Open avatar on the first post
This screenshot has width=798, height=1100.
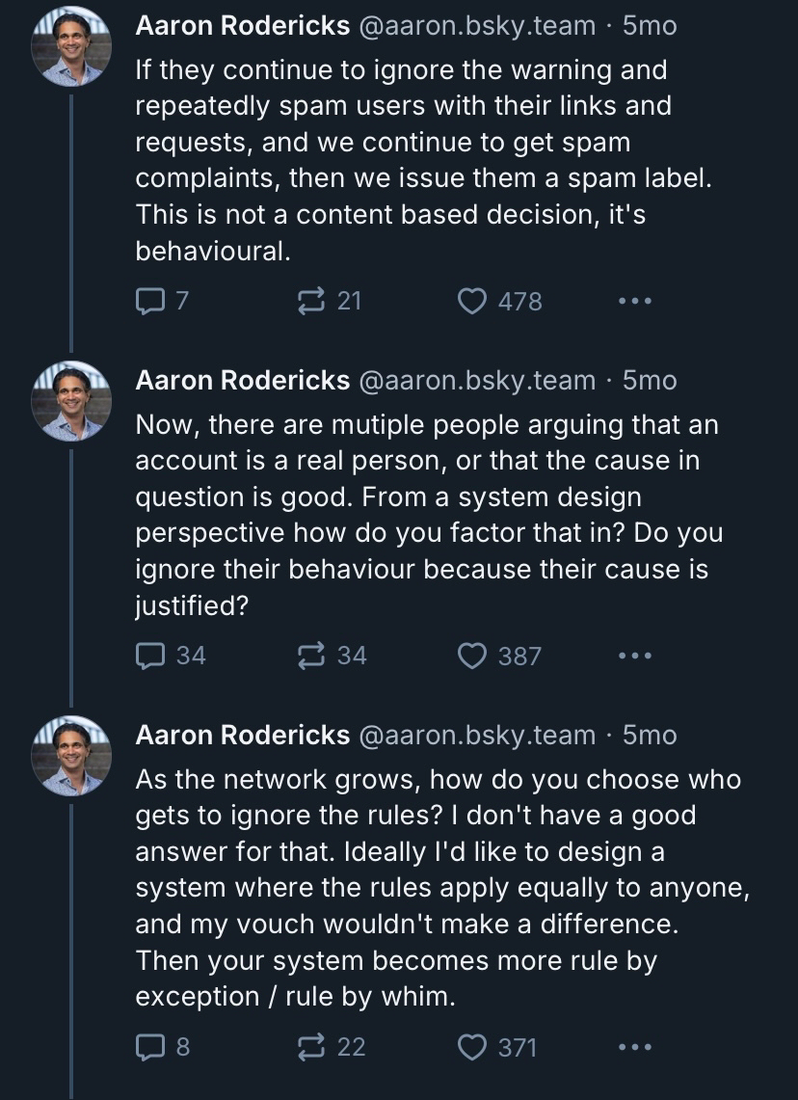point(72,47)
